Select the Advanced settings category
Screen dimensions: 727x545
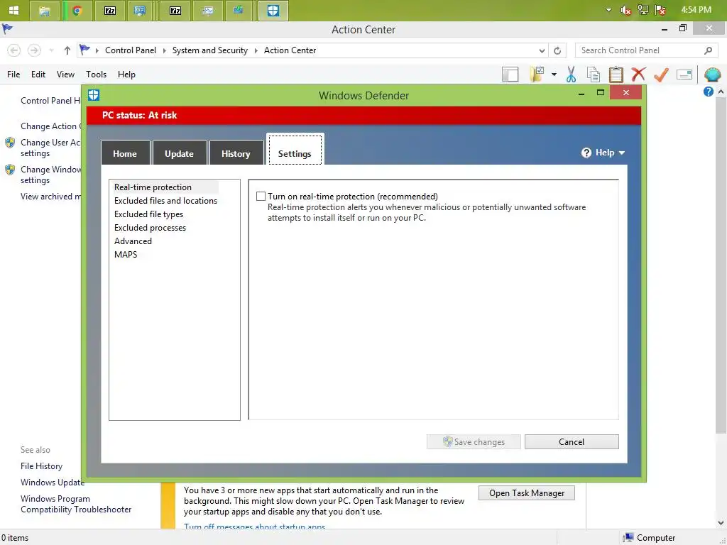(x=133, y=241)
